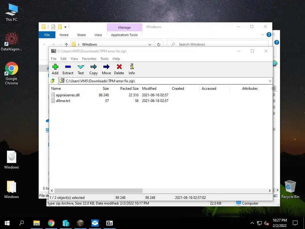Click the Move toolbar icon
Screen dimensions: 305x229
106,69
